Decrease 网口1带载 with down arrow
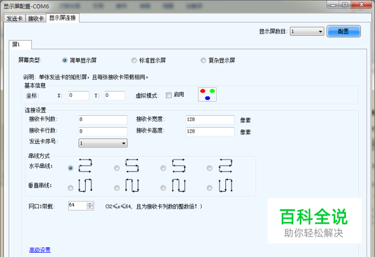This screenshot has height=257, width=375. click(90, 208)
